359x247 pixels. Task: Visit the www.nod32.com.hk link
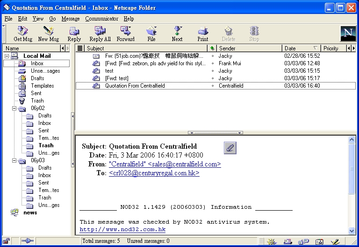(x=122, y=229)
